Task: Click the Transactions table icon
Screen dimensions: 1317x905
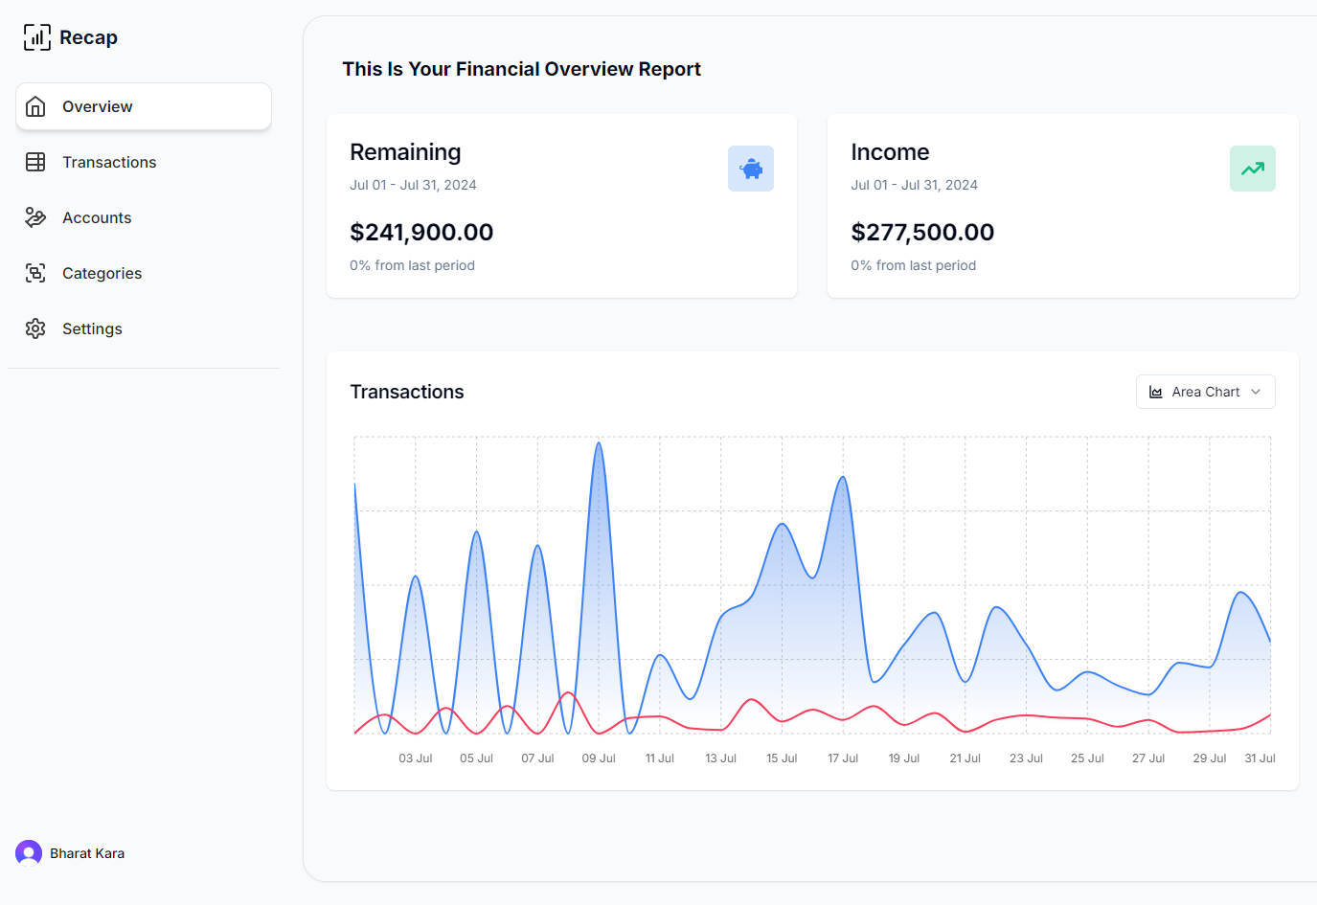Action: tap(35, 162)
